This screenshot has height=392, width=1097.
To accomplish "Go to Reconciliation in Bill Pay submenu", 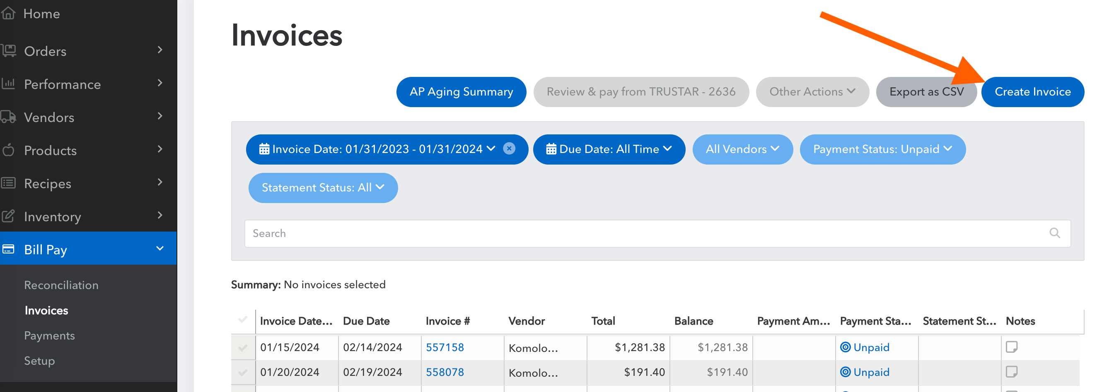I will (61, 285).
